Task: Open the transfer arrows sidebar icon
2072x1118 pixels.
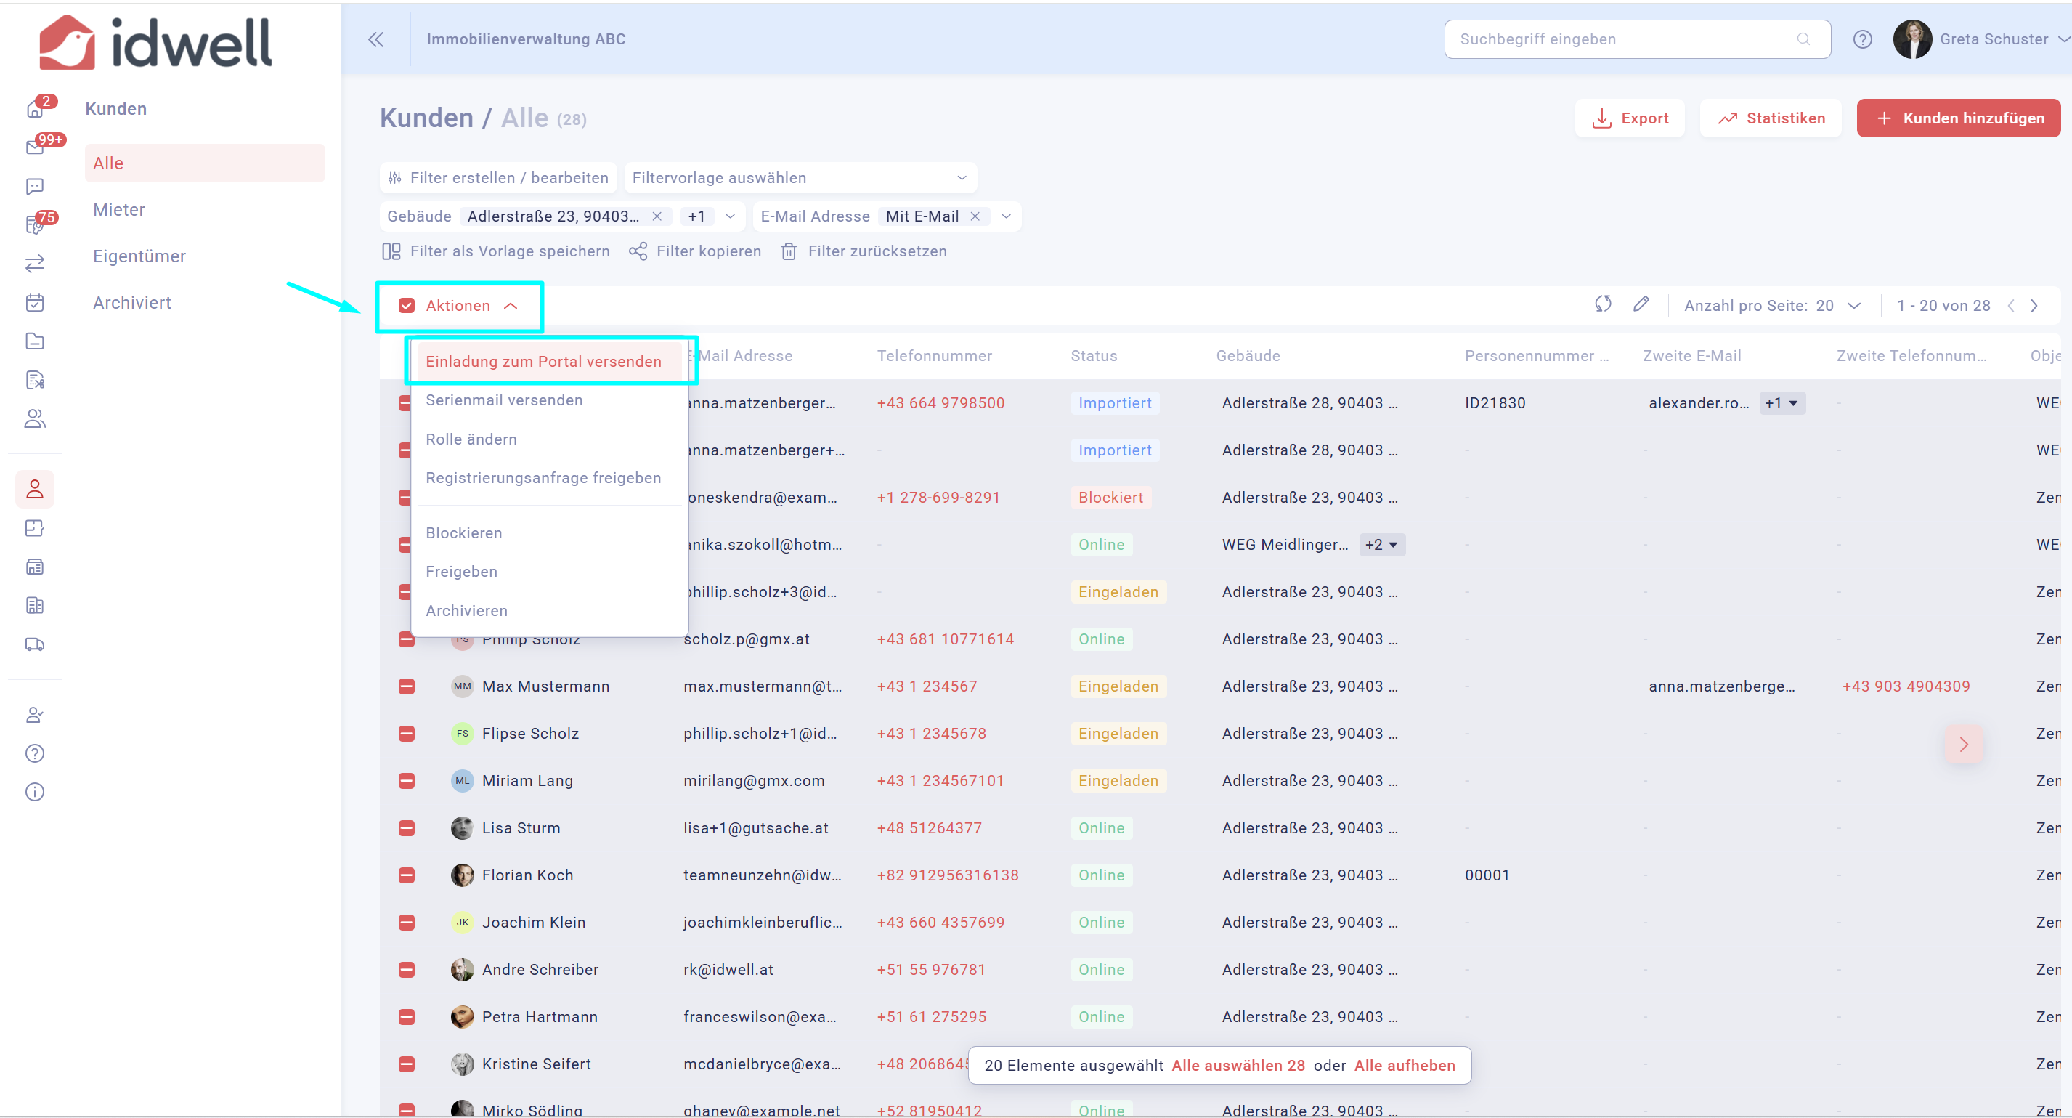Action: (35, 264)
